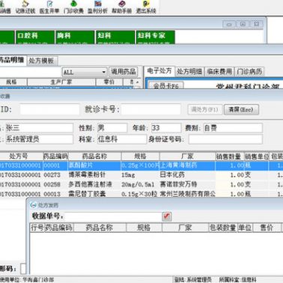Click the 清屏(Esc) button
This screenshot has width=283, height=283.
241,109
